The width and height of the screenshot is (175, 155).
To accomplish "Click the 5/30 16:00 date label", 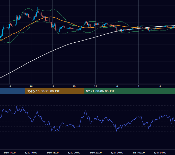I will (x=31, y=152).
